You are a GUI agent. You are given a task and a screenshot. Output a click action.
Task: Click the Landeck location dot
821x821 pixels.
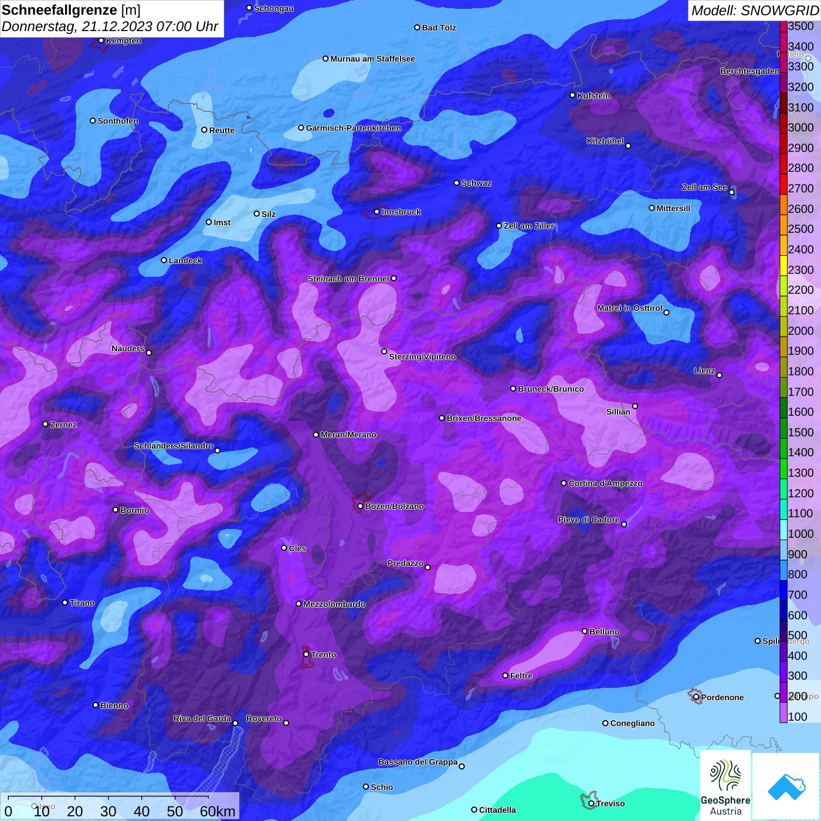(x=164, y=260)
